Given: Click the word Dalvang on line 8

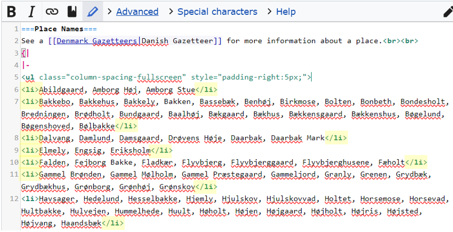Looking at the screenshot, I should click(x=54, y=138).
